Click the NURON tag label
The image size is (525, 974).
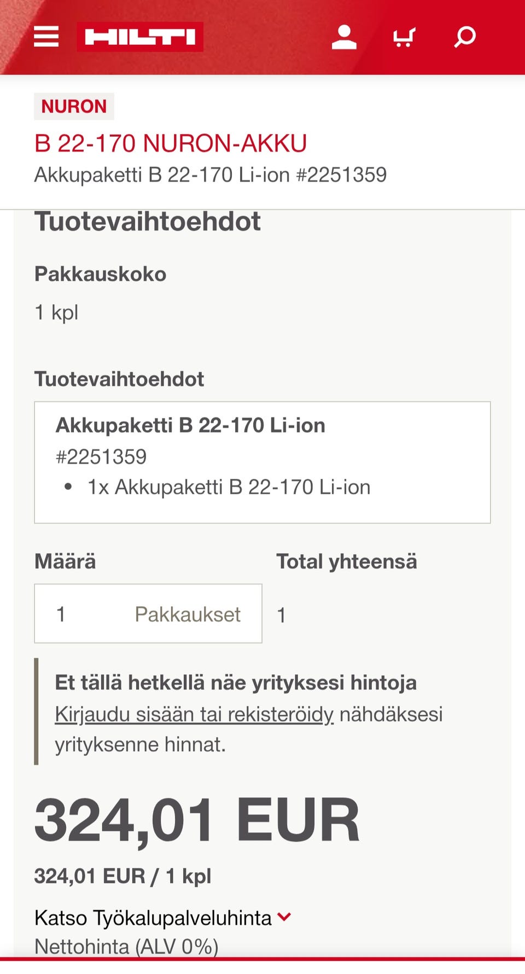coord(74,106)
